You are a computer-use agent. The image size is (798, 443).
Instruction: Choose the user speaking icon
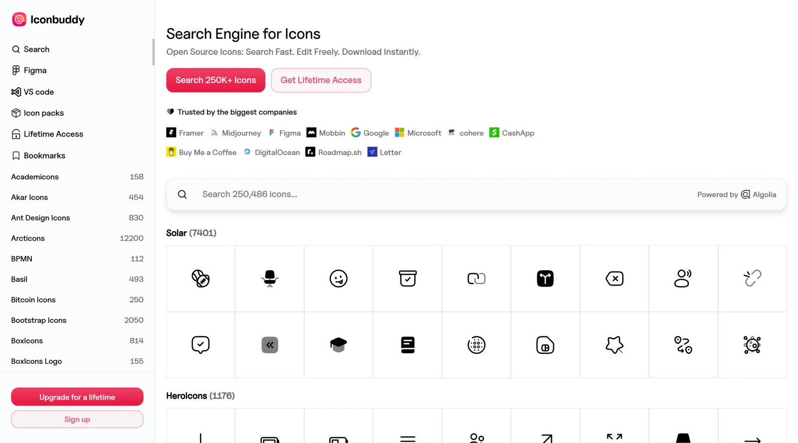683,279
